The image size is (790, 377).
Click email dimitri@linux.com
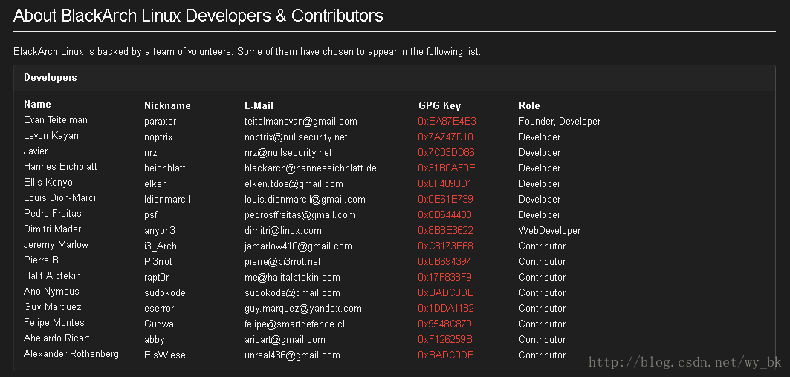click(282, 231)
